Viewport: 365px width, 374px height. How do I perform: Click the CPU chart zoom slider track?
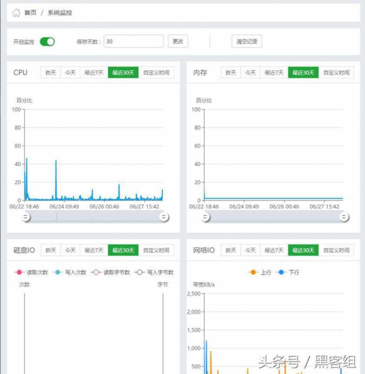[95, 217]
